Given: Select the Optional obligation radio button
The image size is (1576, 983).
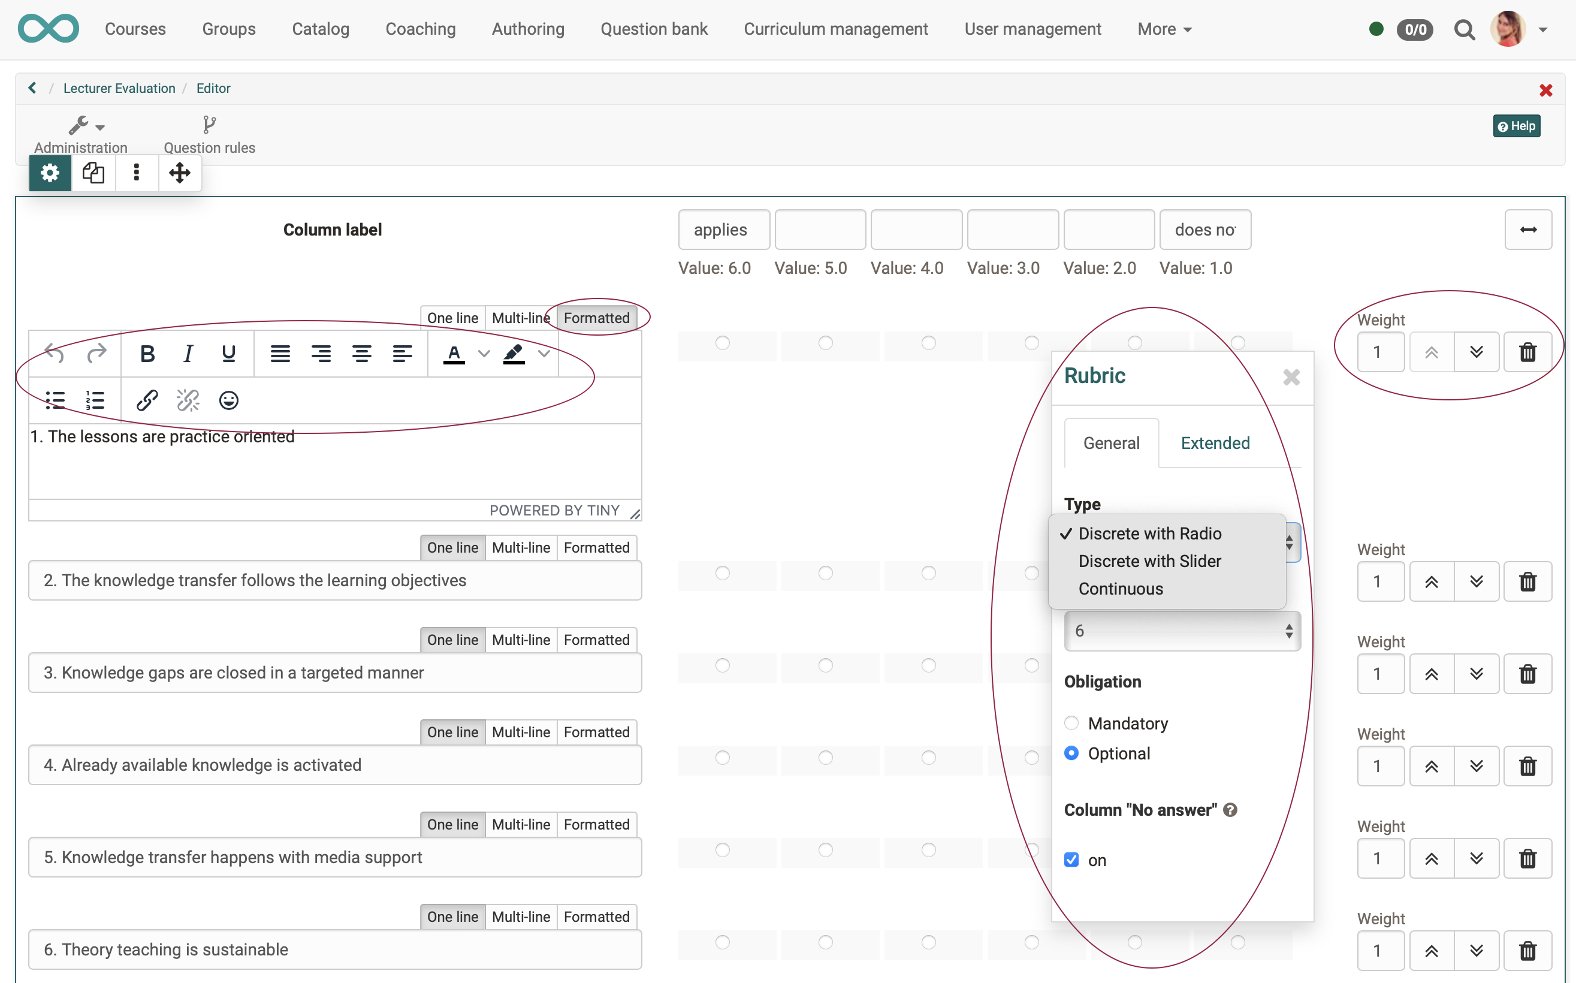Looking at the screenshot, I should pos(1071,753).
